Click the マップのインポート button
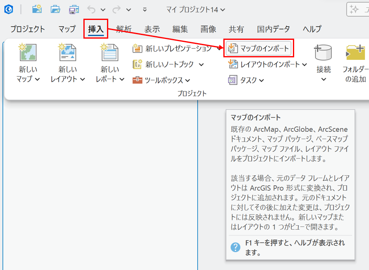The width and height of the screenshot is (369, 270). [x=259, y=48]
